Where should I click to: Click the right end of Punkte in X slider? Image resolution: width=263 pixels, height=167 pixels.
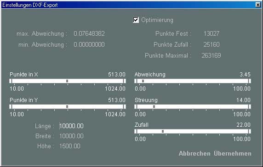[x=125, y=81]
